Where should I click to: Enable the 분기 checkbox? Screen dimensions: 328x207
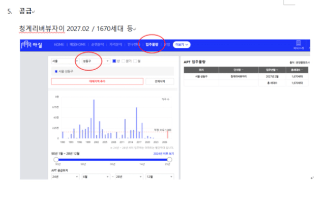(124, 61)
